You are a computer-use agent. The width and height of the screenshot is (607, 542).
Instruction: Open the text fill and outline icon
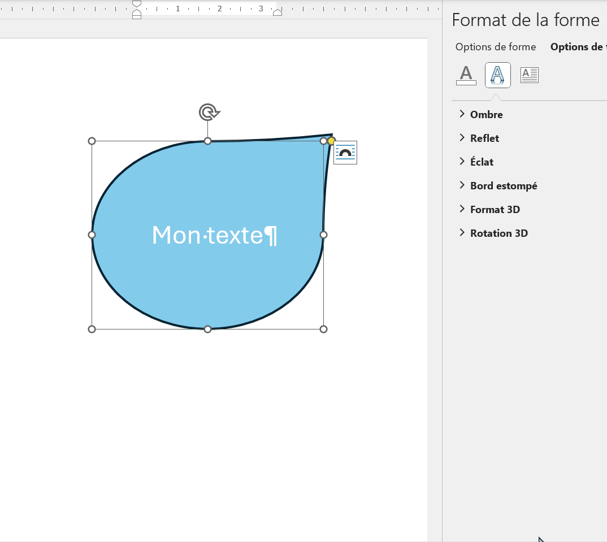[466, 75]
